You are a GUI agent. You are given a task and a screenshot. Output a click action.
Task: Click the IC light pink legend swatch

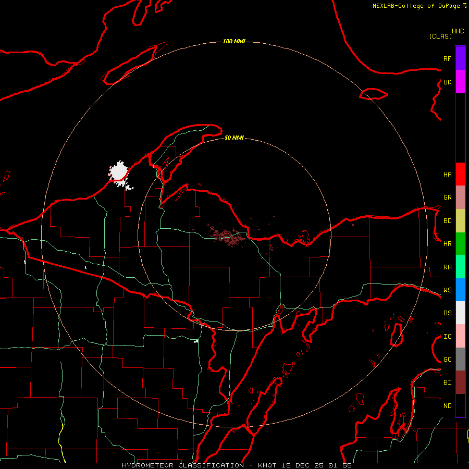460,336
